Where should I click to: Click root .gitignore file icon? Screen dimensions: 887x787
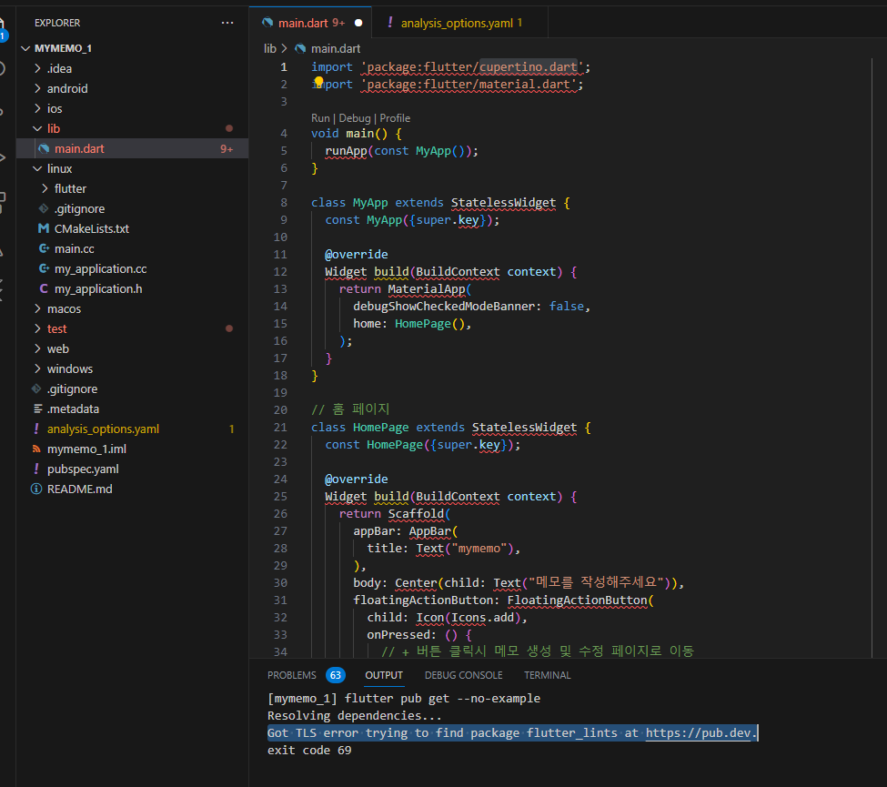point(36,388)
